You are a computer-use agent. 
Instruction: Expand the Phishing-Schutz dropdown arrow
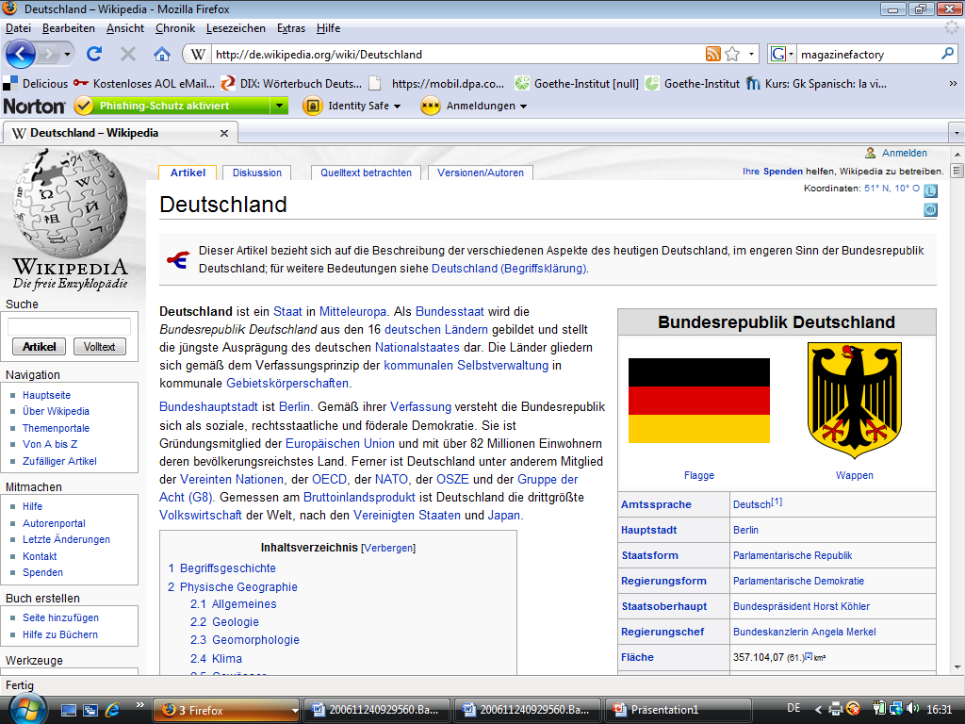coord(279,106)
